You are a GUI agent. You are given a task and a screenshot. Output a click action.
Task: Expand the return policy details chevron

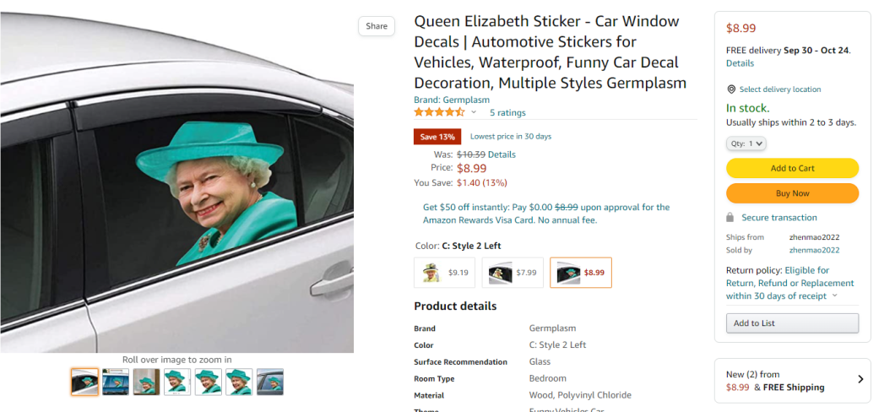pos(835,295)
